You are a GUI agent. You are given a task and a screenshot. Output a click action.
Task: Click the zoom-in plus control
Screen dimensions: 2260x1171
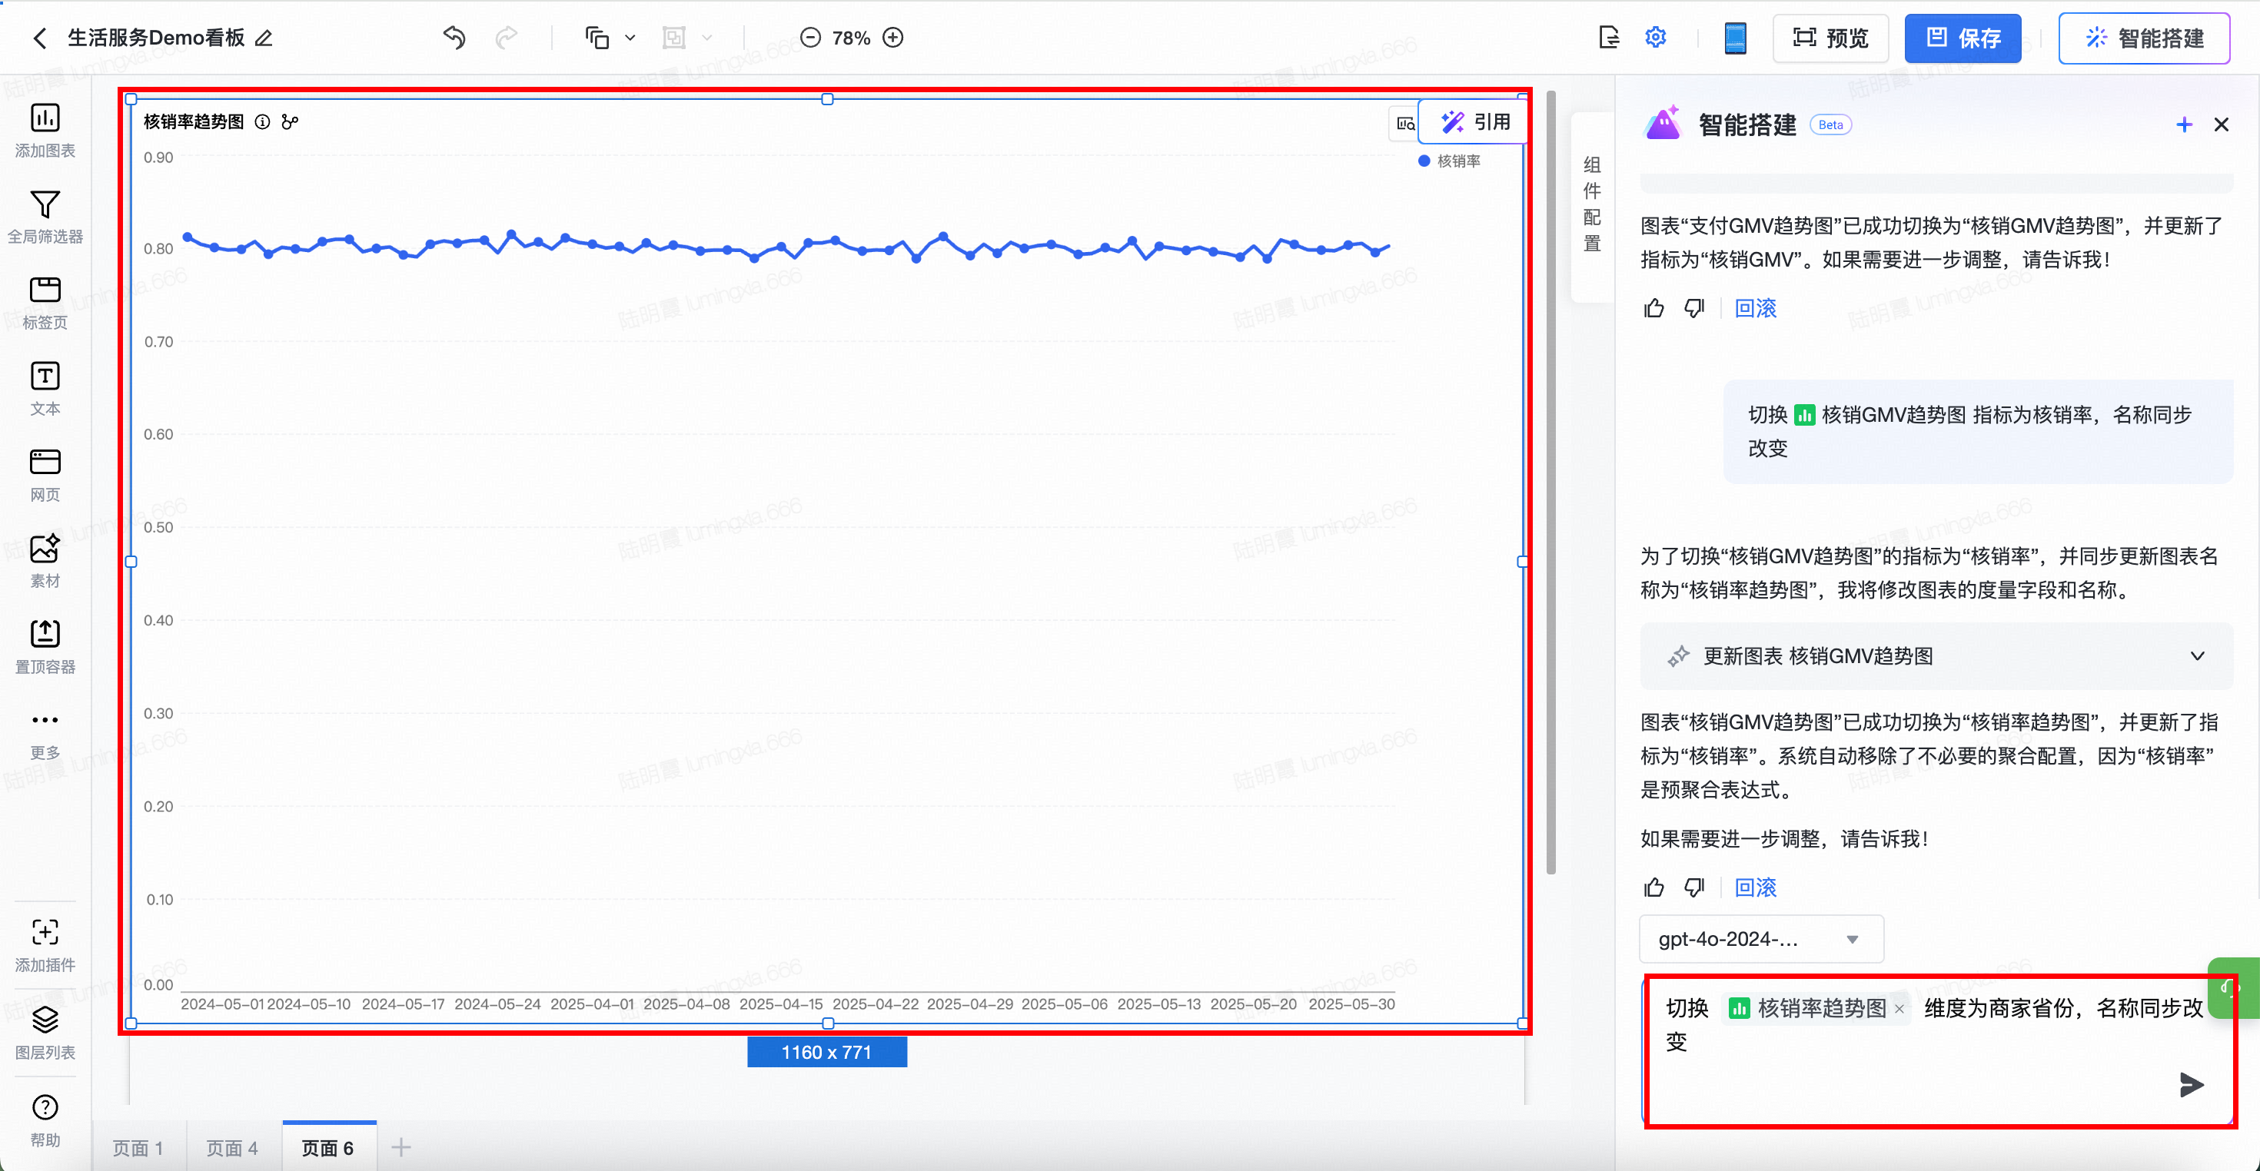[893, 38]
